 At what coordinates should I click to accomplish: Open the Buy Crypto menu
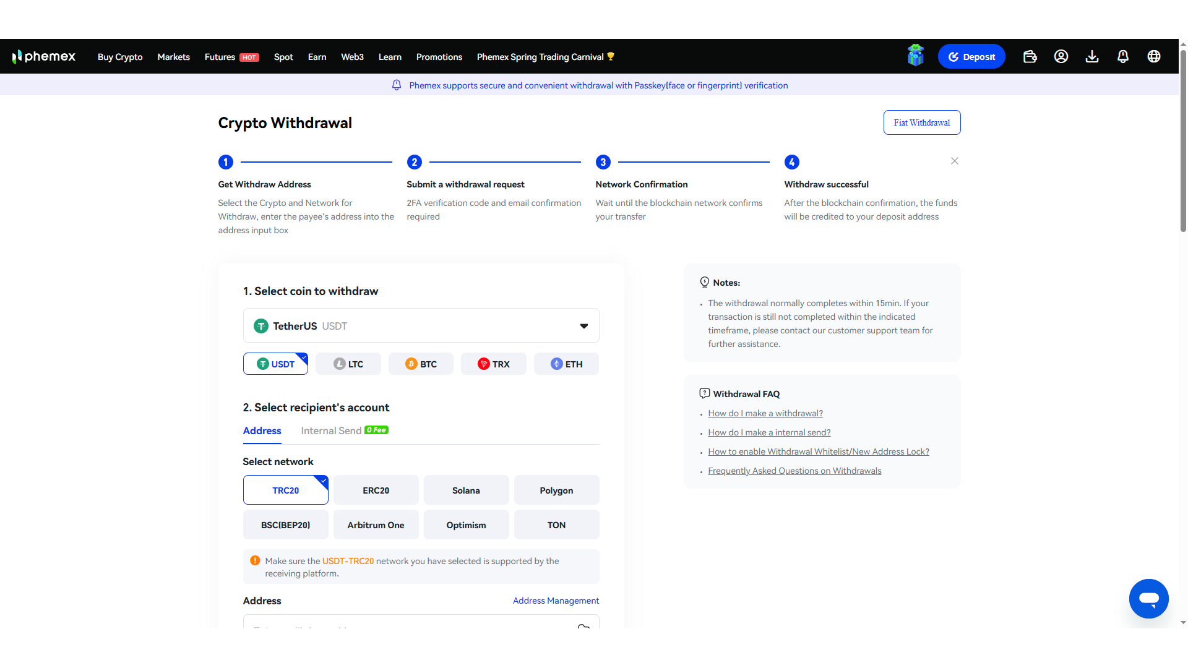tap(120, 56)
